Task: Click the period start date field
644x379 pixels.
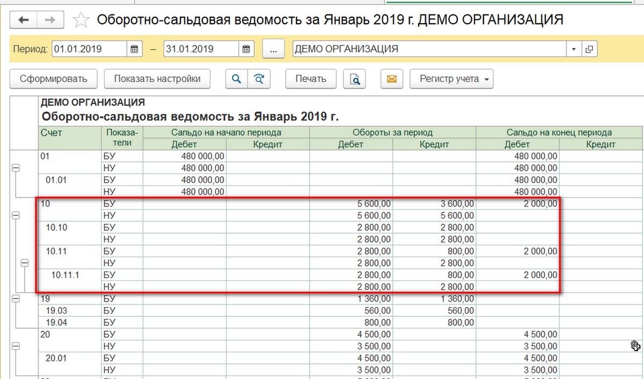Action: tap(89, 49)
